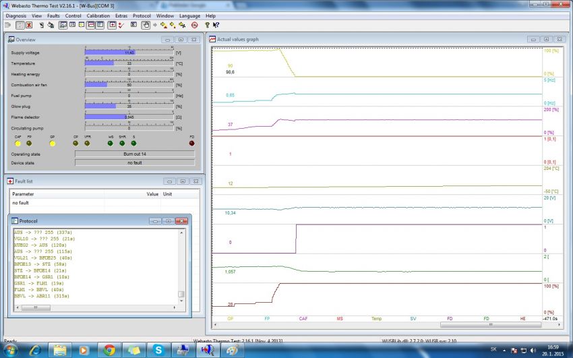Click the yellow question mark help icon
The width and height of the screenshot is (573, 358).
207,25
